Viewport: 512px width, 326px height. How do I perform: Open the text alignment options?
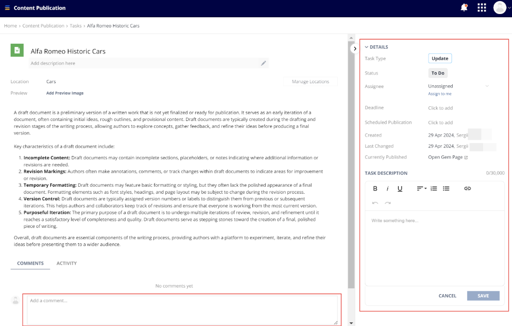click(x=421, y=188)
